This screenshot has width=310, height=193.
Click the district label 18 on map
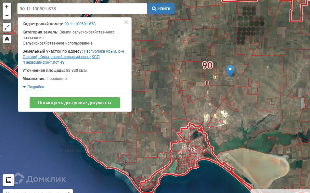click(192, 150)
